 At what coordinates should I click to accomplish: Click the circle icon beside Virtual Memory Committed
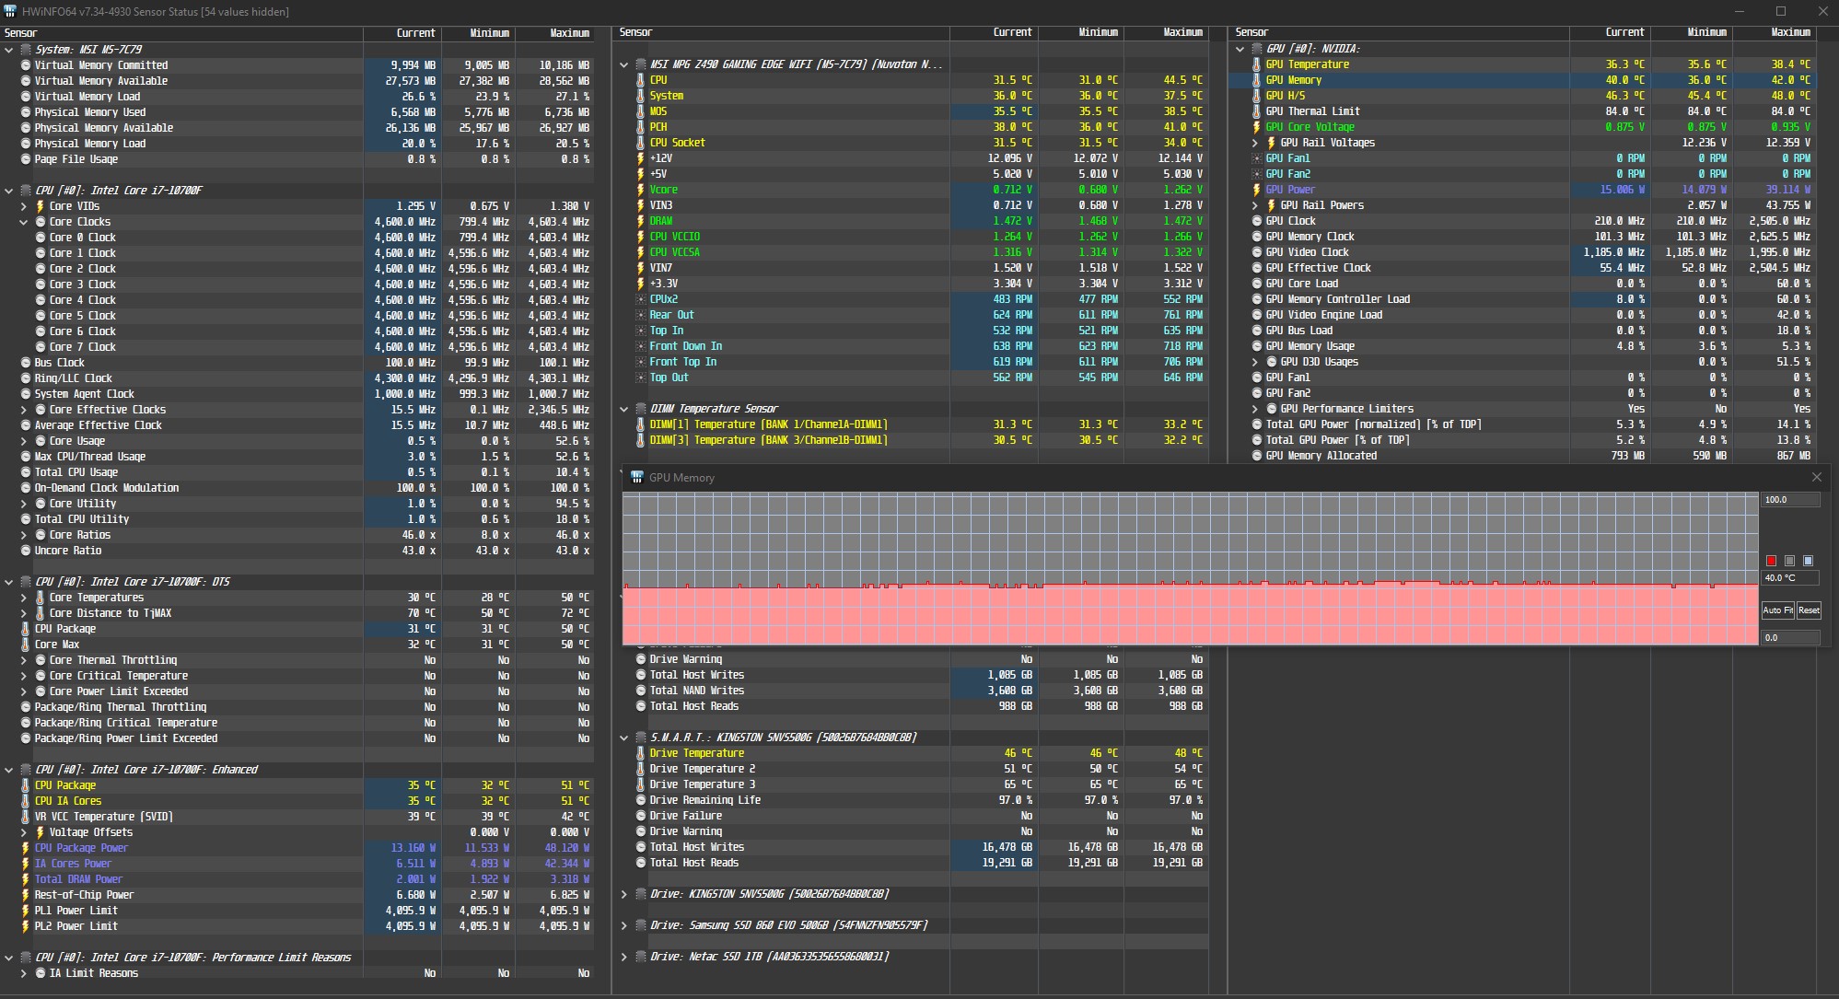coord(26,65)
